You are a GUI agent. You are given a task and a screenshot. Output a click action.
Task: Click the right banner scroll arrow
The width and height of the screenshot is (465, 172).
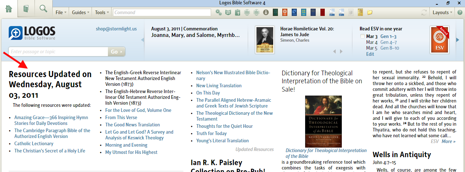click(458, 40)
